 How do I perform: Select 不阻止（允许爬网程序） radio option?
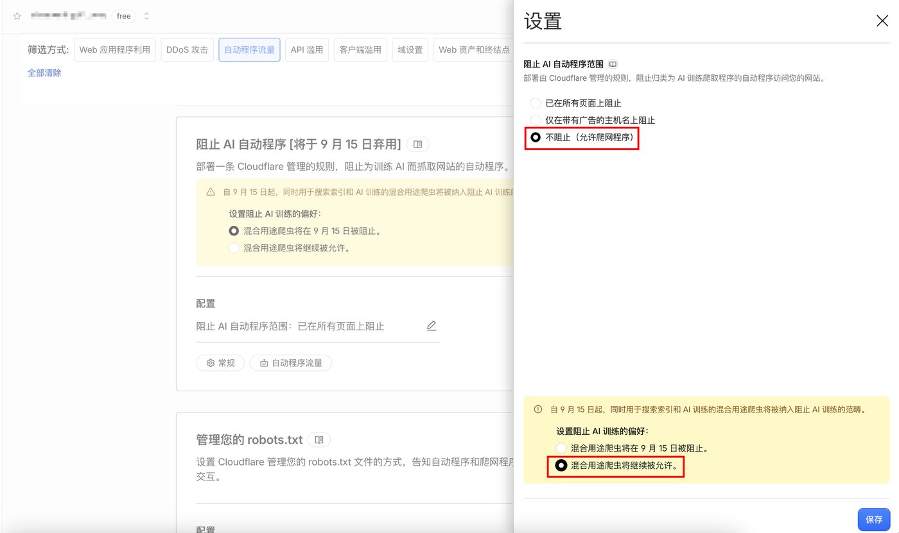tap(536, 137)
